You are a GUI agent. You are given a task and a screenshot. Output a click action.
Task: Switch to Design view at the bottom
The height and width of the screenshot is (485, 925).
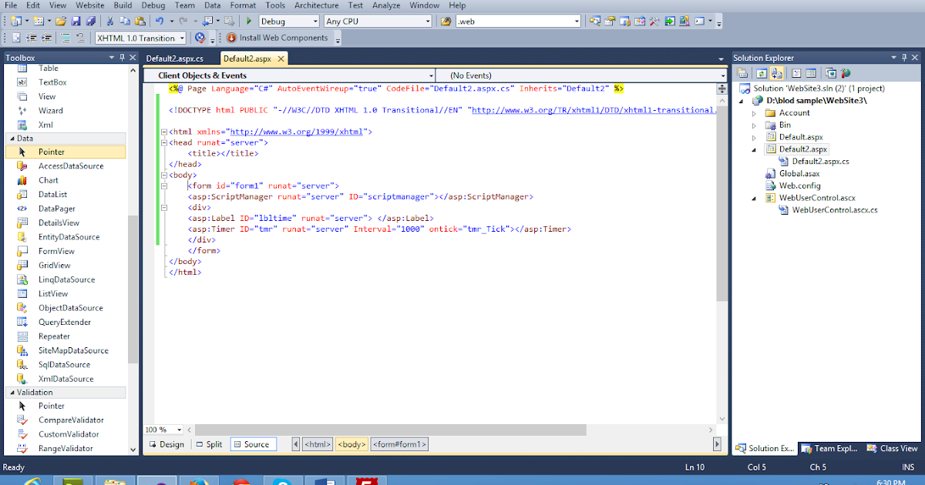coord(166,443)
